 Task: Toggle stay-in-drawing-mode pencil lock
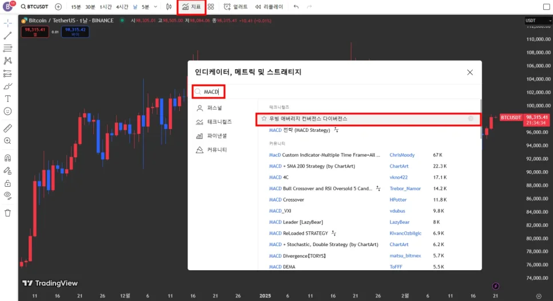click(8, 171)
